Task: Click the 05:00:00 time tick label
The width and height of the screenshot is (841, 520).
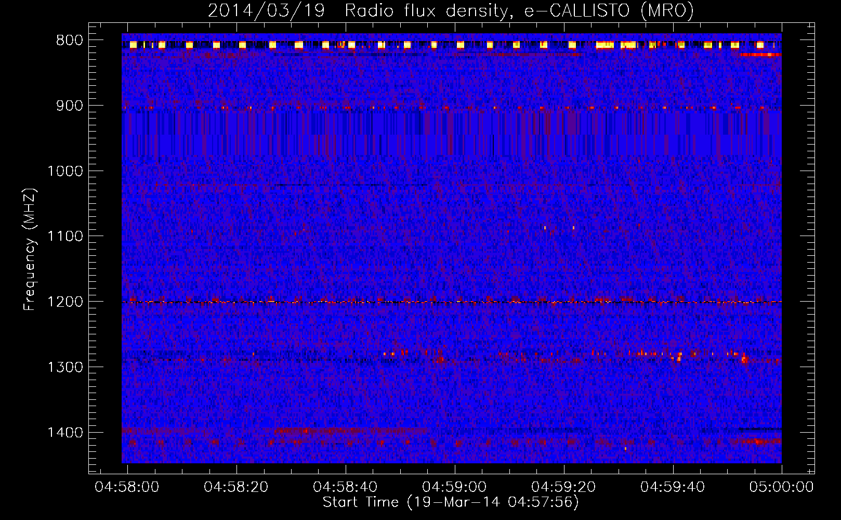Action: [781, 487]
